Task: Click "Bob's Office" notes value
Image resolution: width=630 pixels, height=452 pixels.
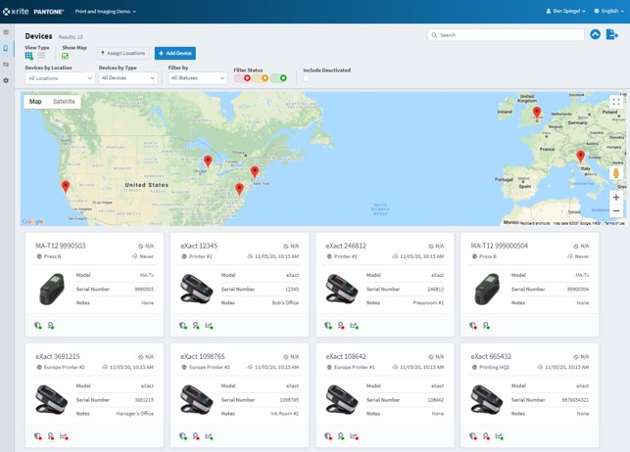Action: [285, 303]
